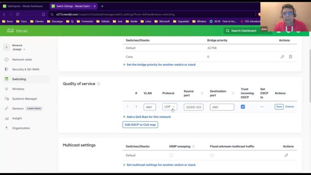311x175 pixels.
Task: Open Systems Manager section
Action: (25, 98)
